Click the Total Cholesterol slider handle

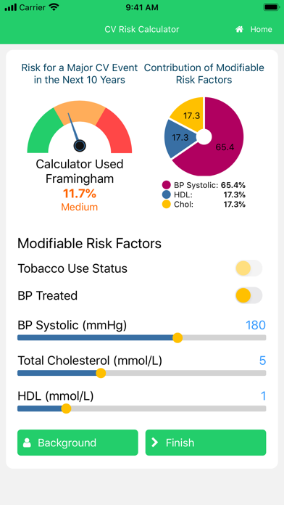101,373
